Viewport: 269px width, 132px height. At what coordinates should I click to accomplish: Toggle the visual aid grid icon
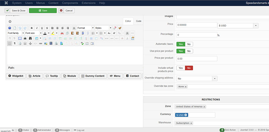pos(10,44)
